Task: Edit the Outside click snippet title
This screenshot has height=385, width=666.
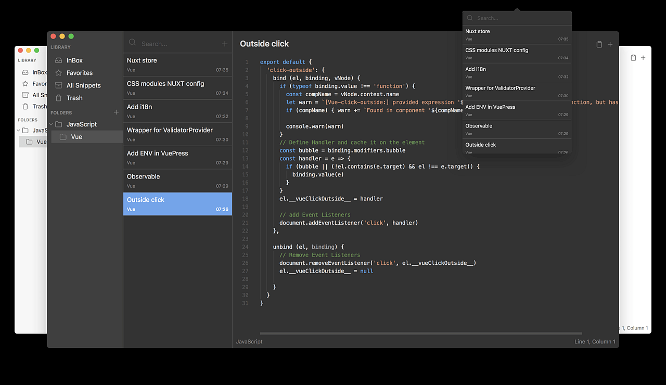Action: pyautogui.click(x=264, y=44)
